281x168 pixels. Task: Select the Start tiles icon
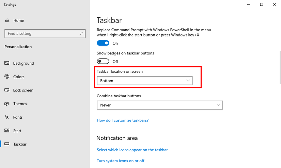pos(6,131)
